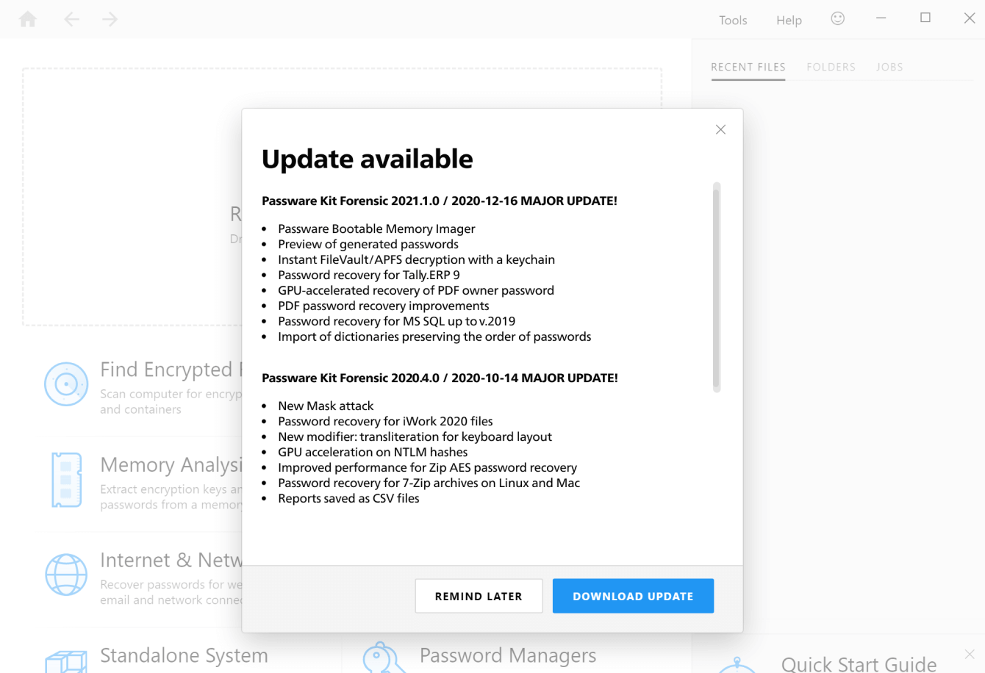This screenshot has height=673, width=985.
Task: Switch to the Recent Files tab
Action: (x=748, y=67)
